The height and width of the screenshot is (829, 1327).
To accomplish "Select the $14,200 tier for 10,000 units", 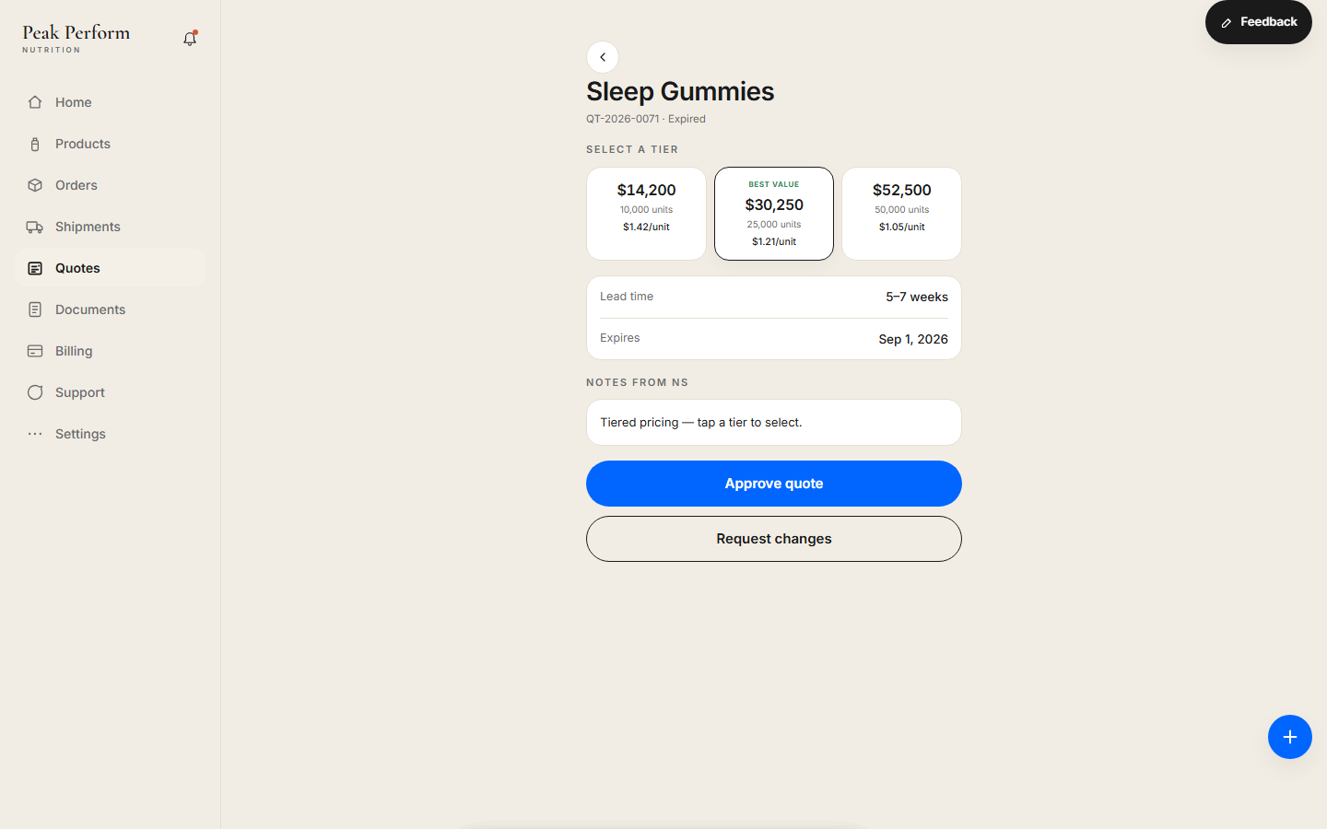I will (646, 214).
